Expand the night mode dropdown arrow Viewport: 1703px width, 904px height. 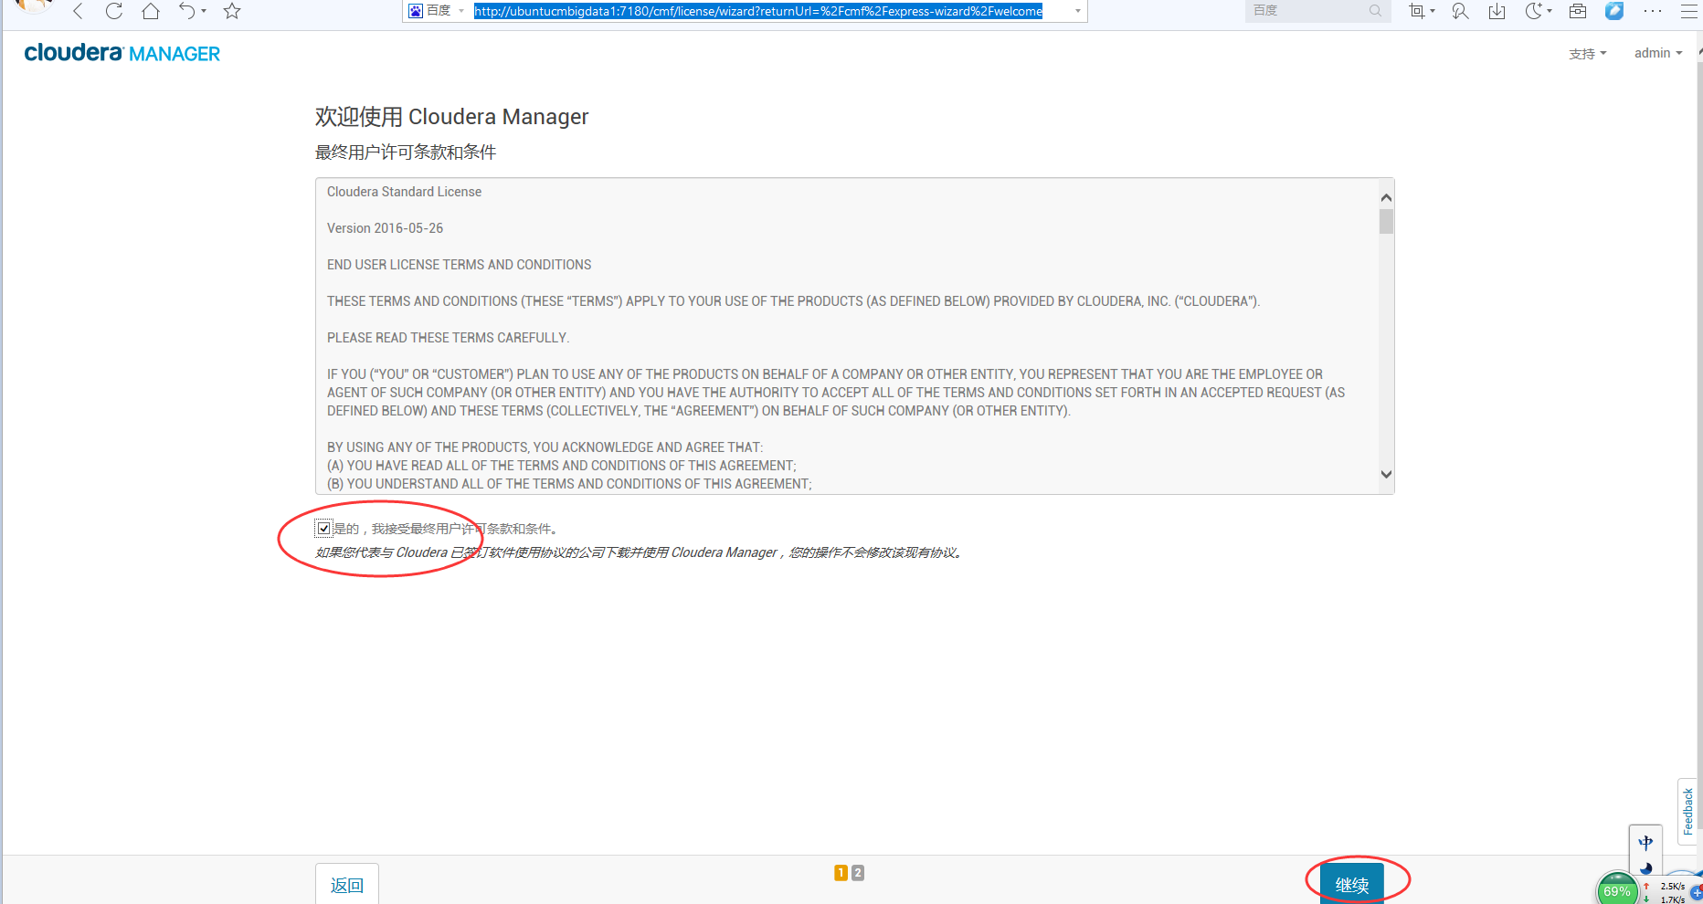coord(1550,11)
